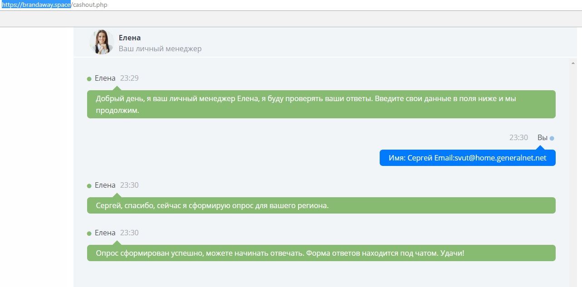Click Elena's profile avatar photo
Image resolution: width=582 pixels, height=287 pixels.
101,42
